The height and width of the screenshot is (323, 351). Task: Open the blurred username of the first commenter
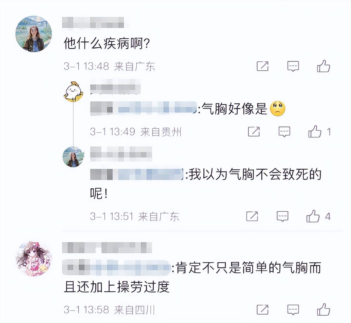(x=93, y=23)
